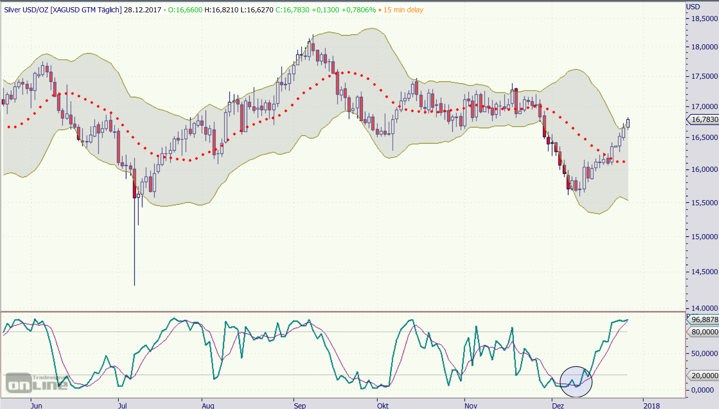
Task: Select the stochastic value tag 96,8878
Action: (x=704, y=319)
